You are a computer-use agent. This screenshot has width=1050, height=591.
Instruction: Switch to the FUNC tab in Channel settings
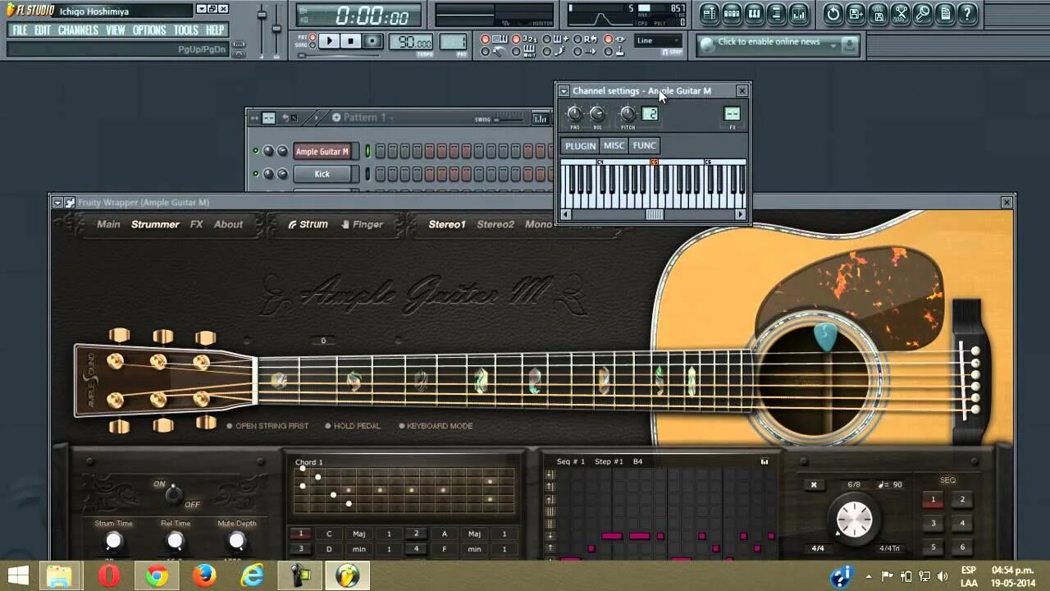pos(644,145)
